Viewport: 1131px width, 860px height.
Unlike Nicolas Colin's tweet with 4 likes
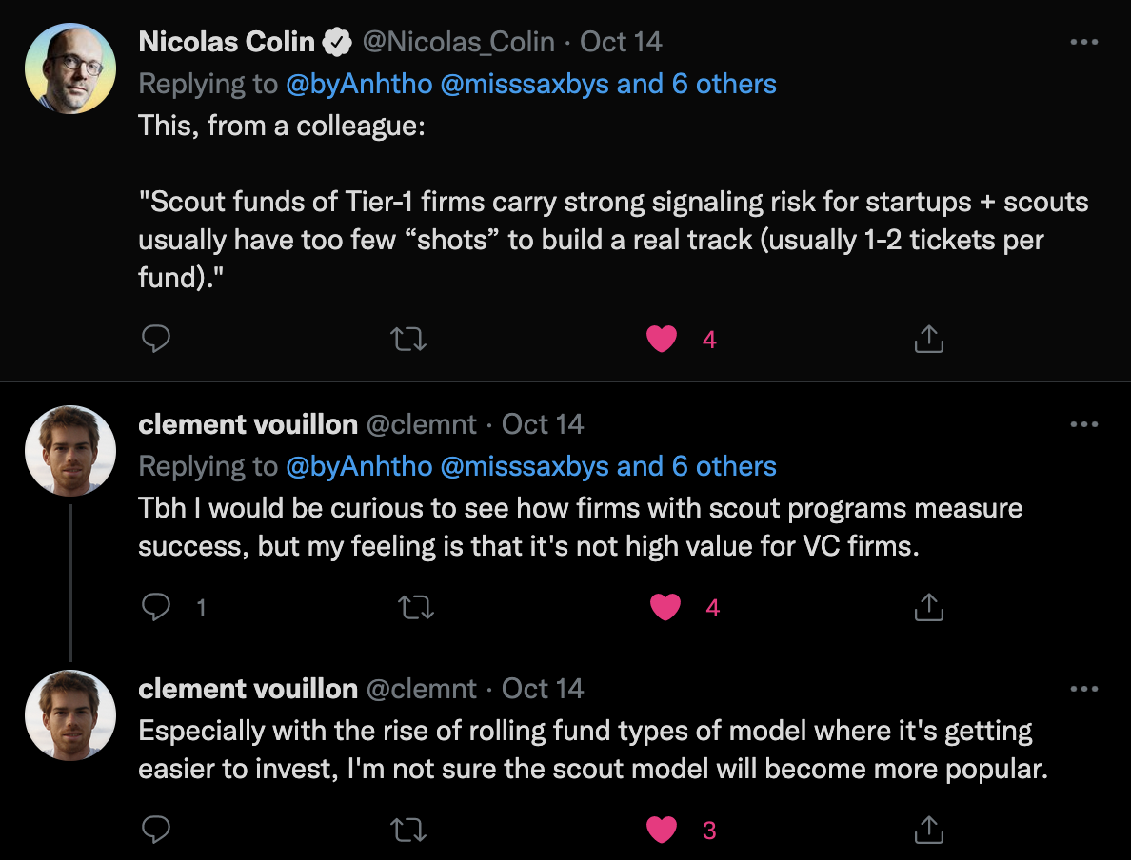click(662, 339)
